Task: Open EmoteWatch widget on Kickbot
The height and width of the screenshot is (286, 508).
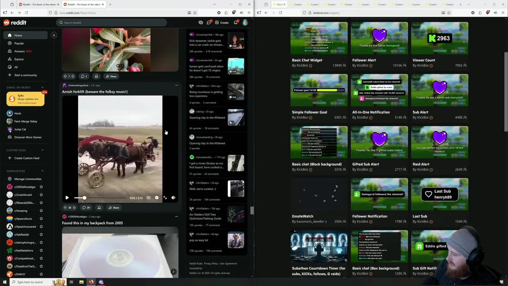Action: point(319,194)
